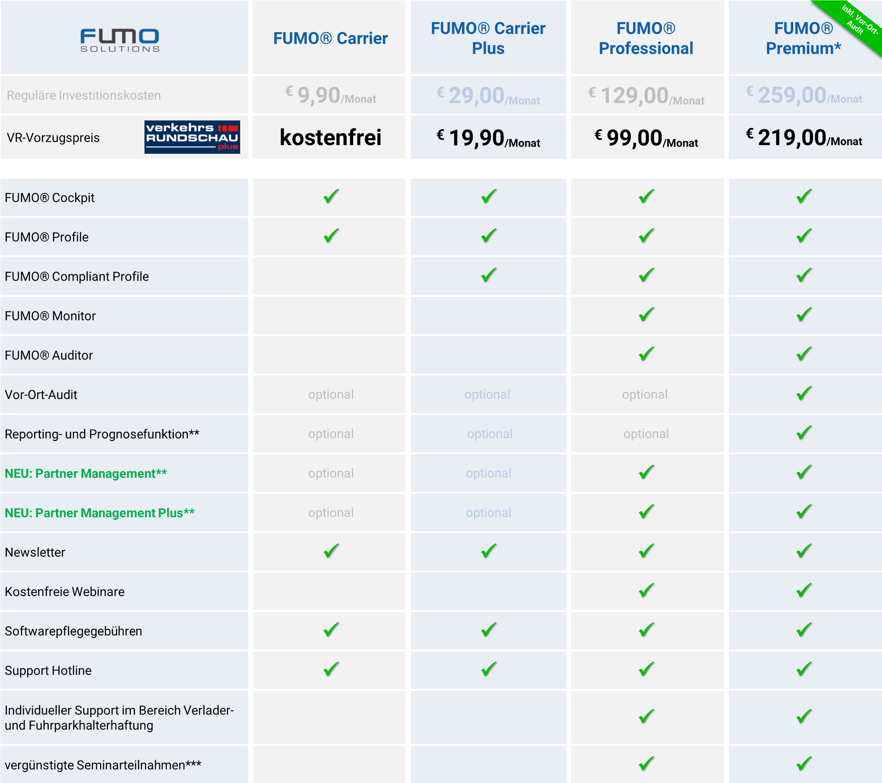The height and width of the screenshot is (783, 882).
Task: Click 'optional' for Reporting under Professional
Action: (x=646, y=434)
